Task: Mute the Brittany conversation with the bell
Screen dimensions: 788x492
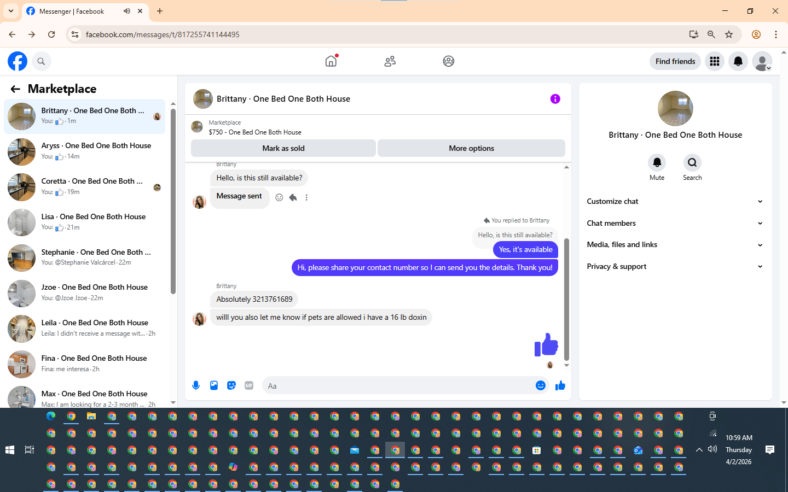Action: [657, 162]
